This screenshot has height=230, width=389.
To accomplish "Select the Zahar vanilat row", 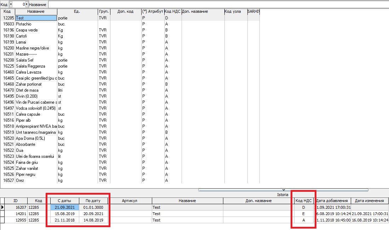I will pos(130,168).
